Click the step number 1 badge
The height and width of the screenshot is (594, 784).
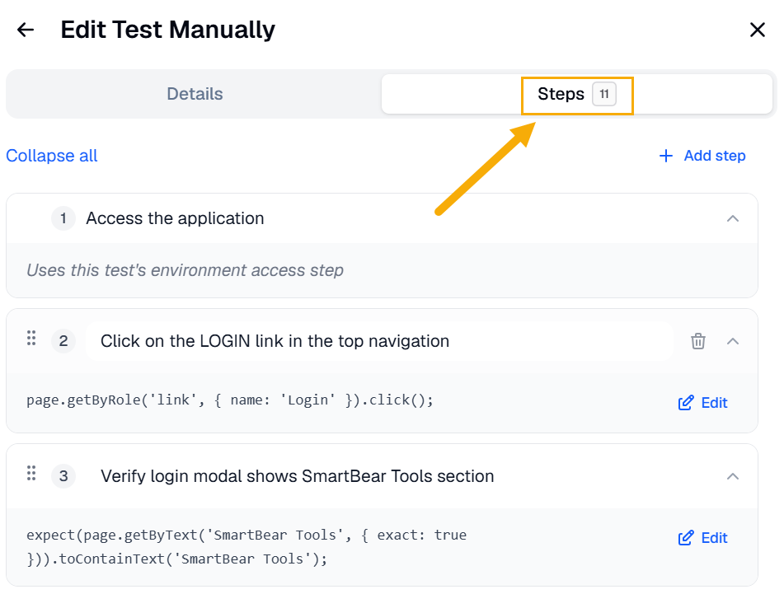pos(63,219)
